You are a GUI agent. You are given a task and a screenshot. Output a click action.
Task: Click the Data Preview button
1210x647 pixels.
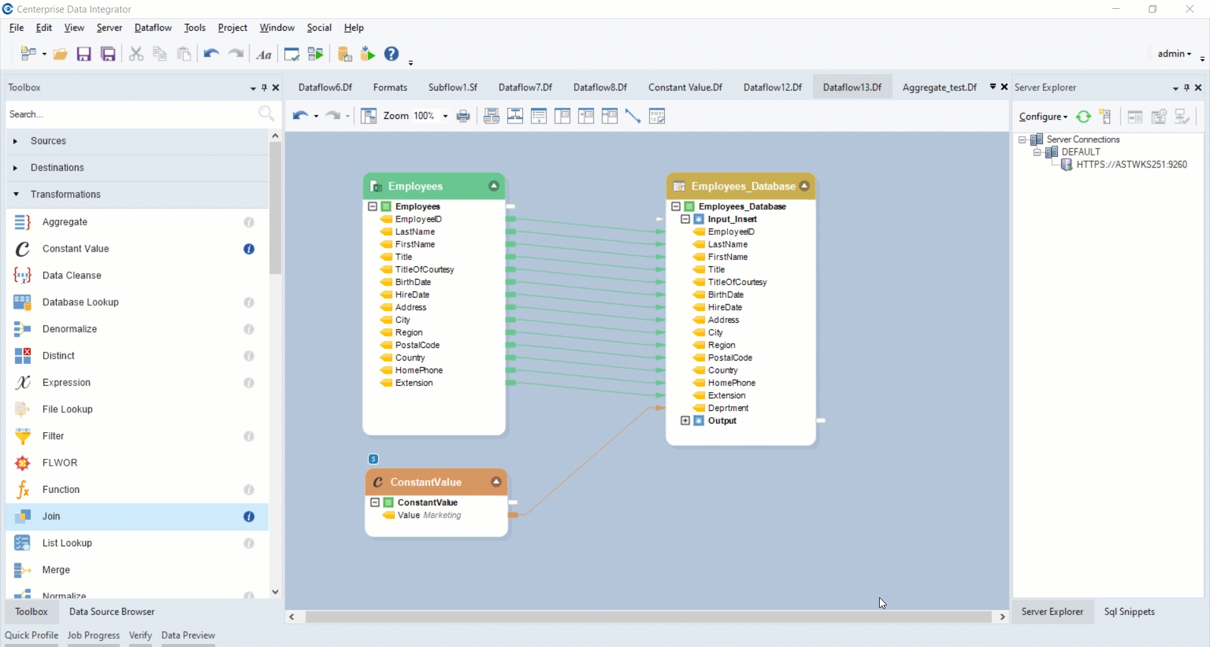click(188, 635)
